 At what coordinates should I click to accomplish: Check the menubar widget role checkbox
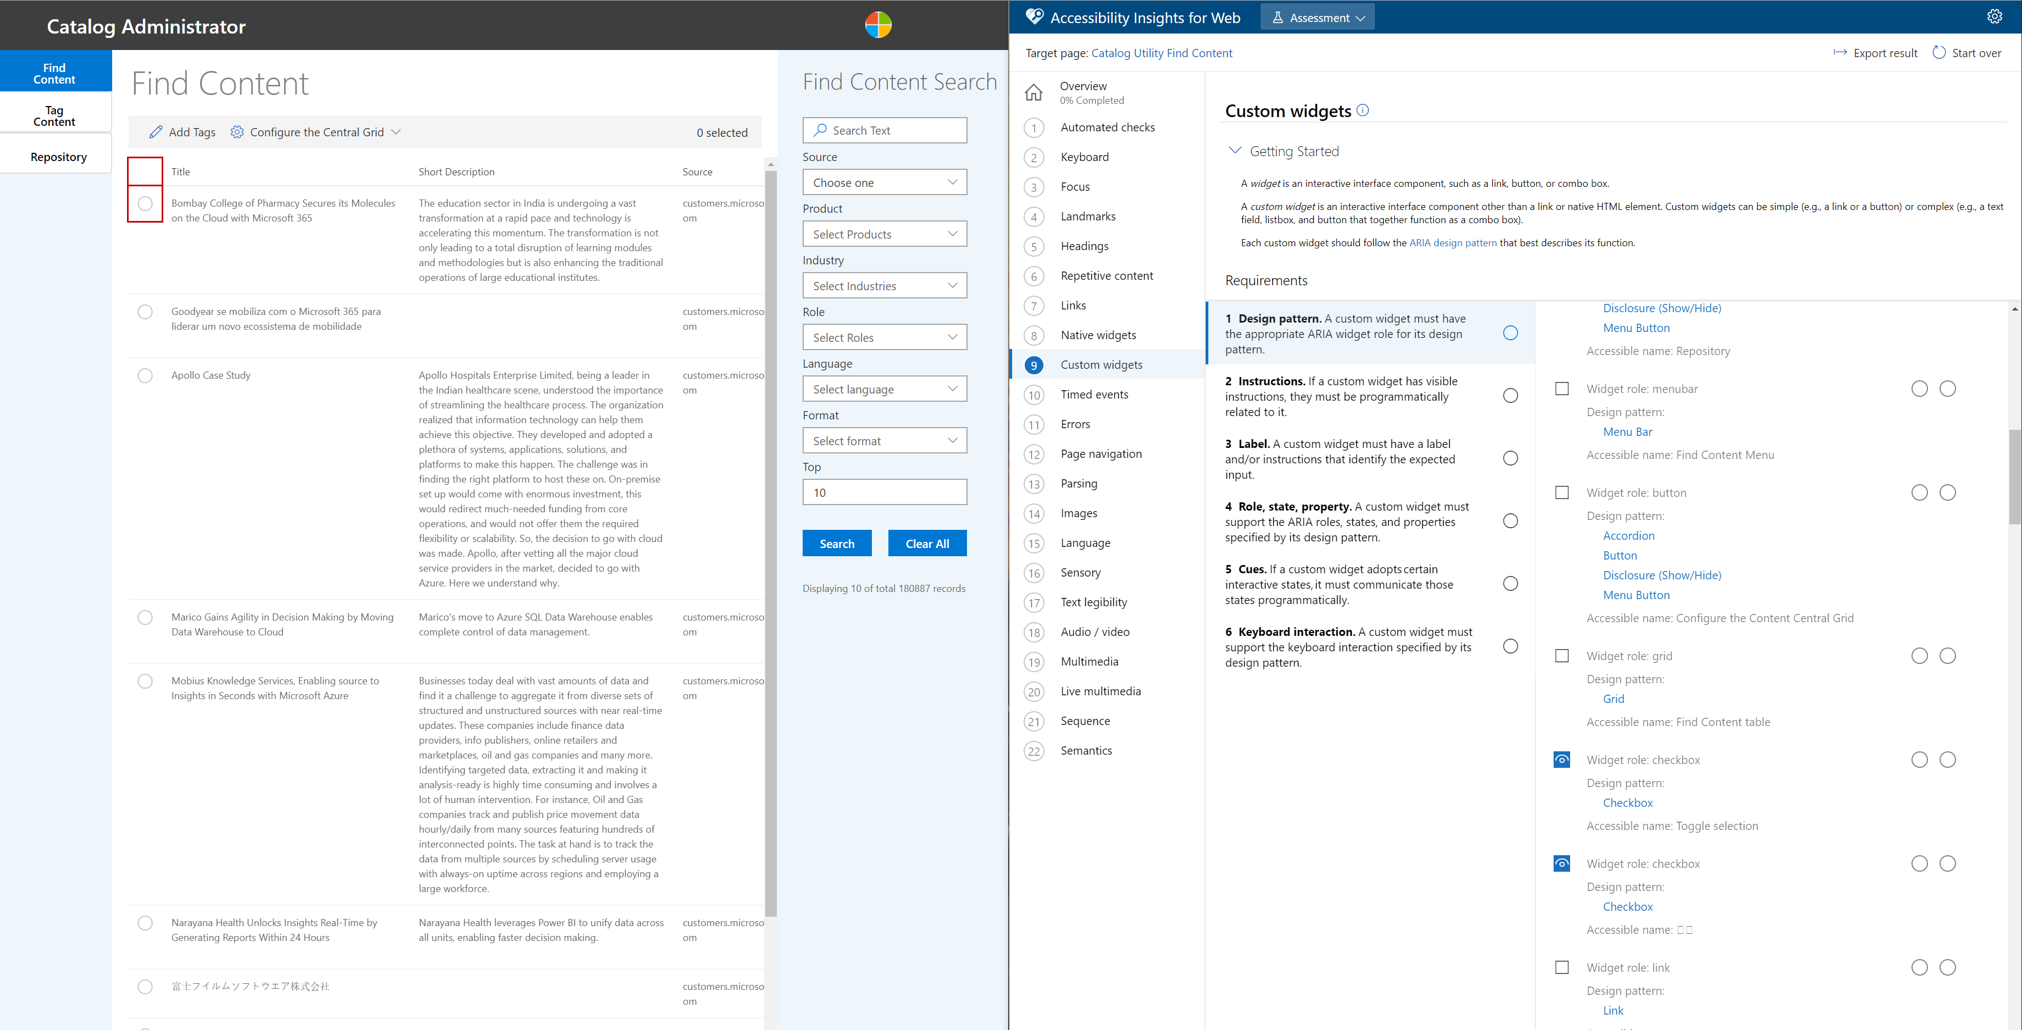(x=1561, y=389)
